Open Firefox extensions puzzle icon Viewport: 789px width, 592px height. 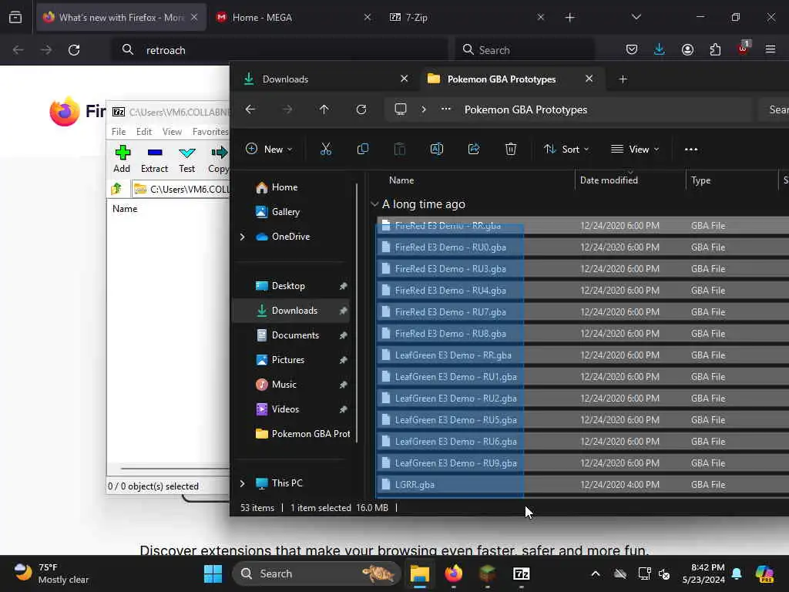(715, 49)
